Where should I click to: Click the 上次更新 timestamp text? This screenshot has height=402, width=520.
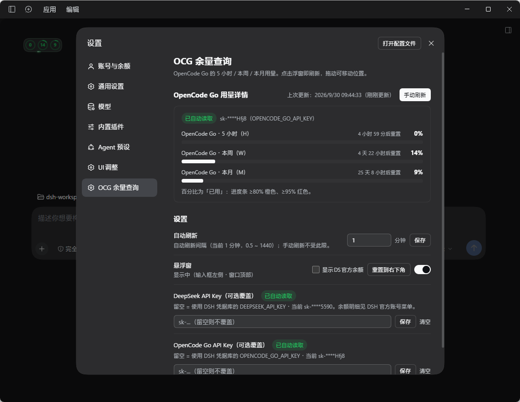[339, 95]
